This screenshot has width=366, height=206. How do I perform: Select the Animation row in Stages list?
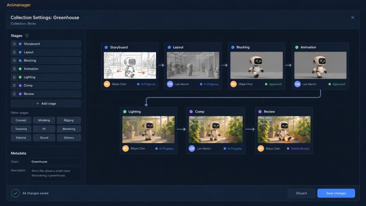click(x=46, y=69)
